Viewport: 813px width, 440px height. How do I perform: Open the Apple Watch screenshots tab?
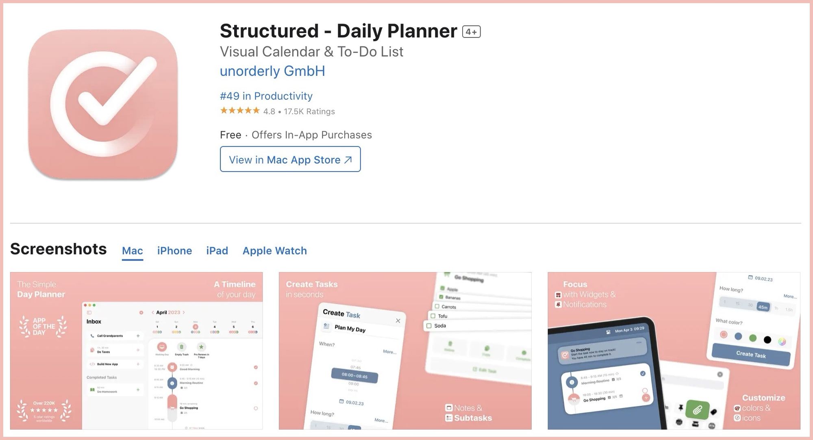[x=274, y=250]
